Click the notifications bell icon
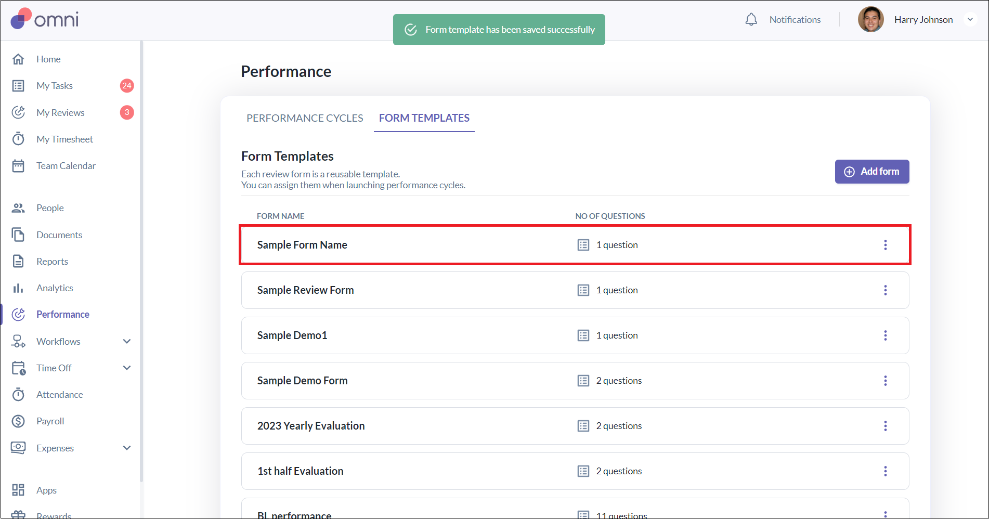Screen dimensions: 989x519 coord(751,20)
